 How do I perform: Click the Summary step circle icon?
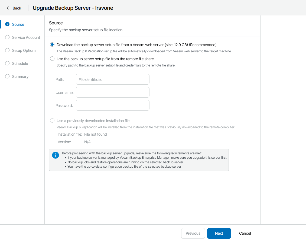7,77
